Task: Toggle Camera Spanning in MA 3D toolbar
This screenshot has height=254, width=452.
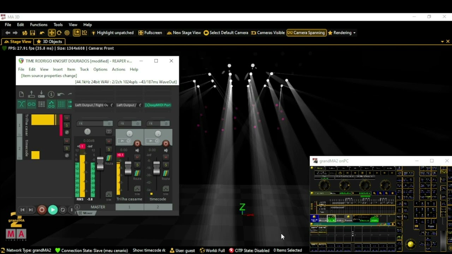Action: (x=306, y=33)
